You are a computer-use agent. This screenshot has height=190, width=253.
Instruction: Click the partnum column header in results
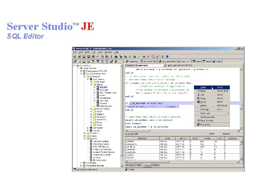pyautogui.click(x=183, y=138)
